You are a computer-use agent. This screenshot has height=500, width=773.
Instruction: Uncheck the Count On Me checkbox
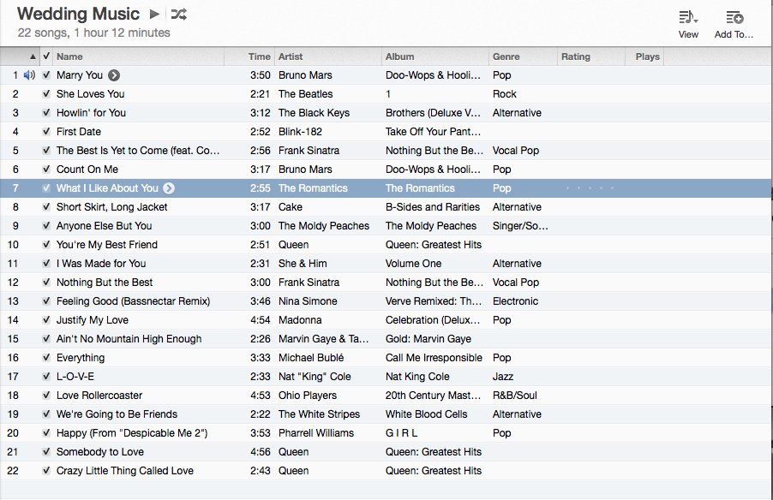pyautogui.click(x=46, y=170)
